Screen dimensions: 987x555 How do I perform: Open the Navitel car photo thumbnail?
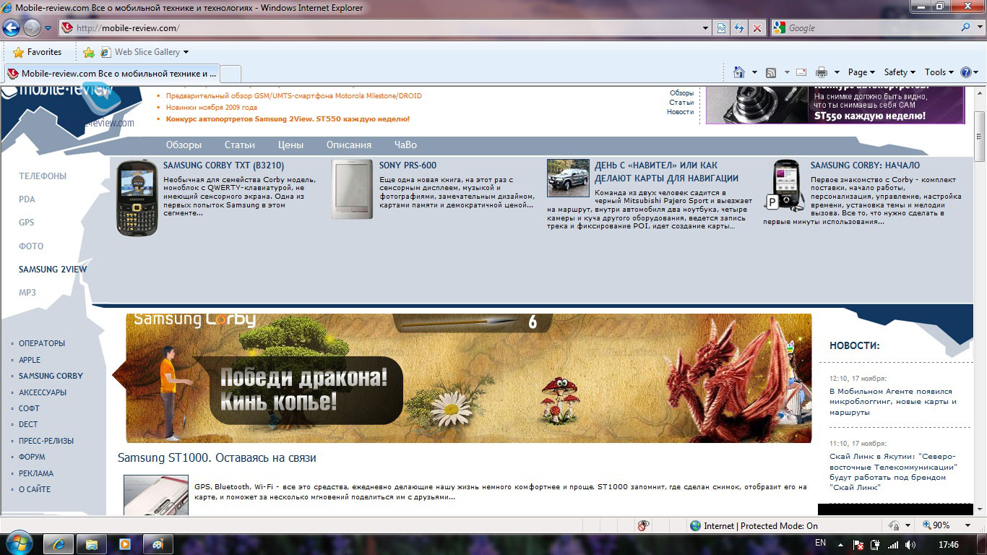click(568, 178)
